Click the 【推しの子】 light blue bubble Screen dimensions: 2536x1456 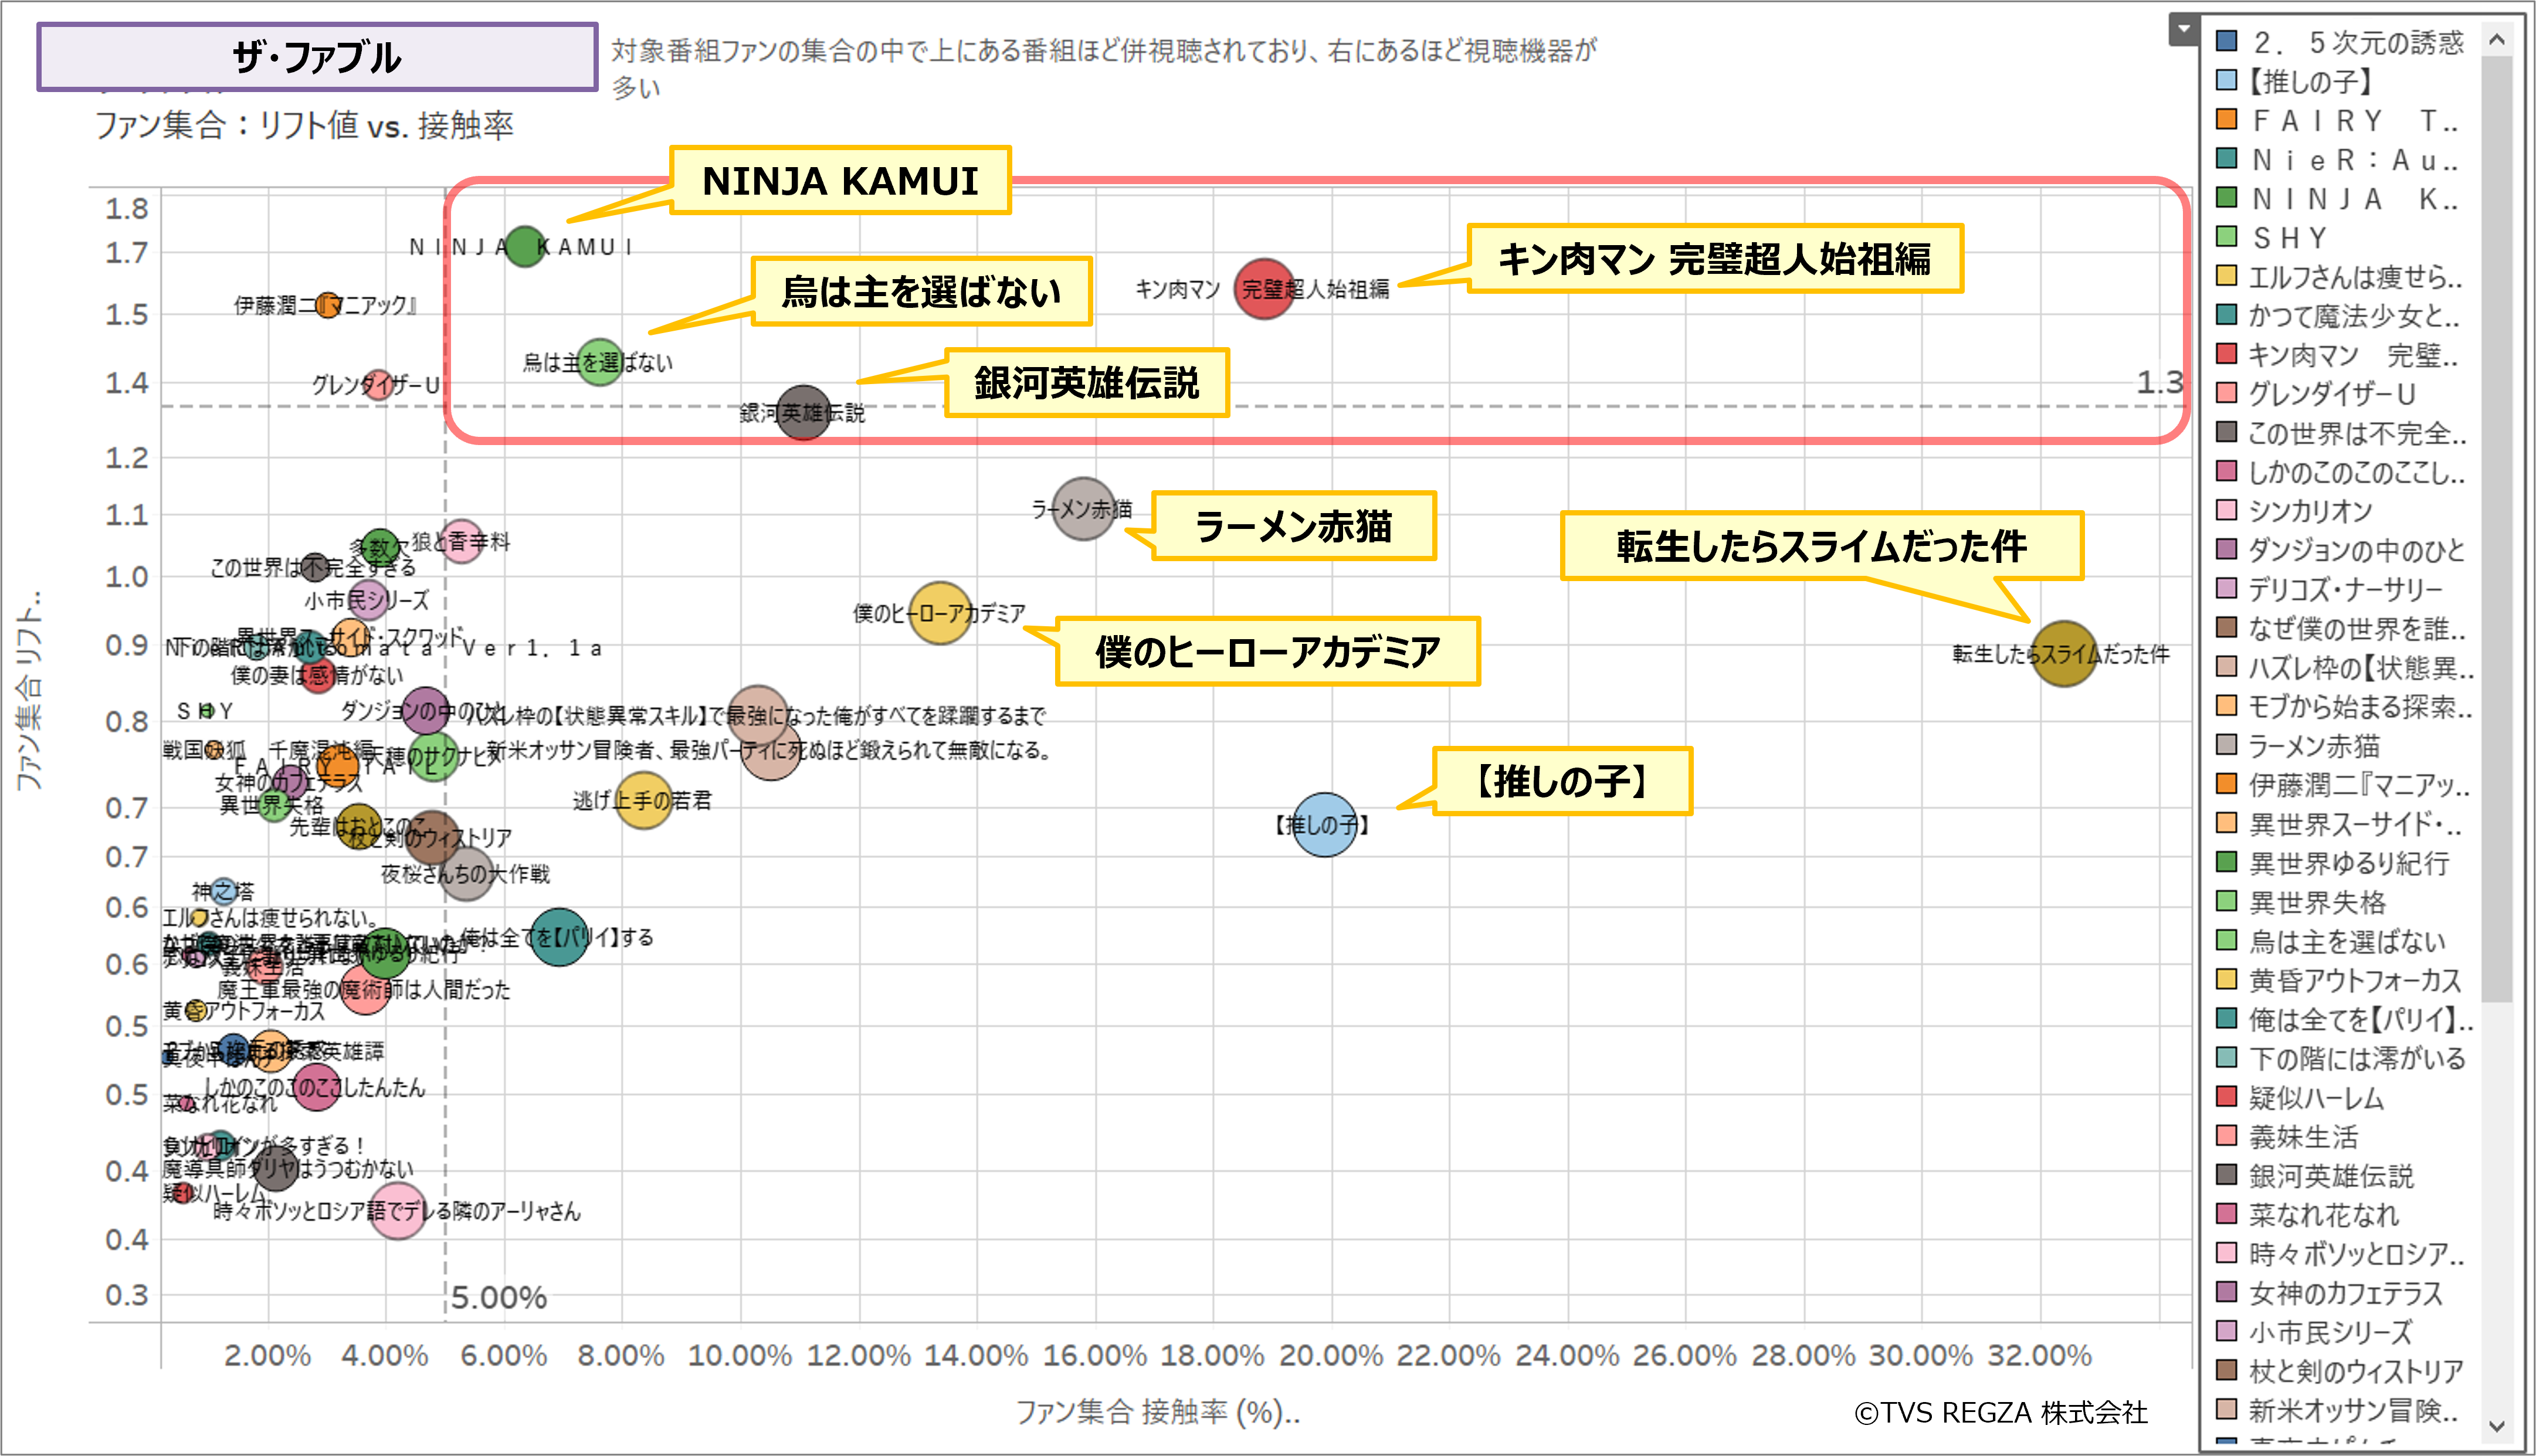1324,825
